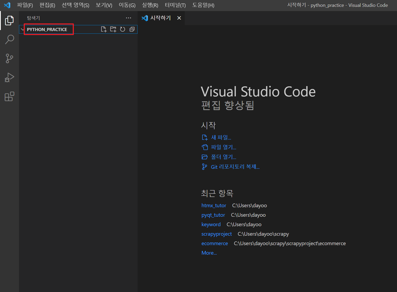Image resolution: width=397 pixels, height=292 pixels.
Task: Open the 도움말(H) menu
Action: pos(203,5)
